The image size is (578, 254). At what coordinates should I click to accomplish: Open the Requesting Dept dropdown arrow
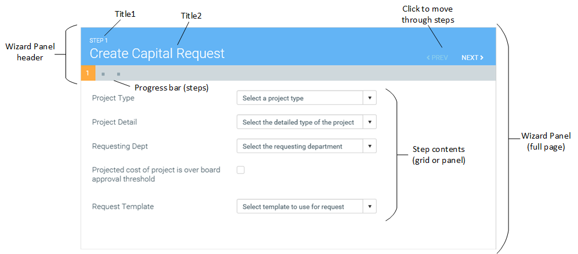click(369, 146)
